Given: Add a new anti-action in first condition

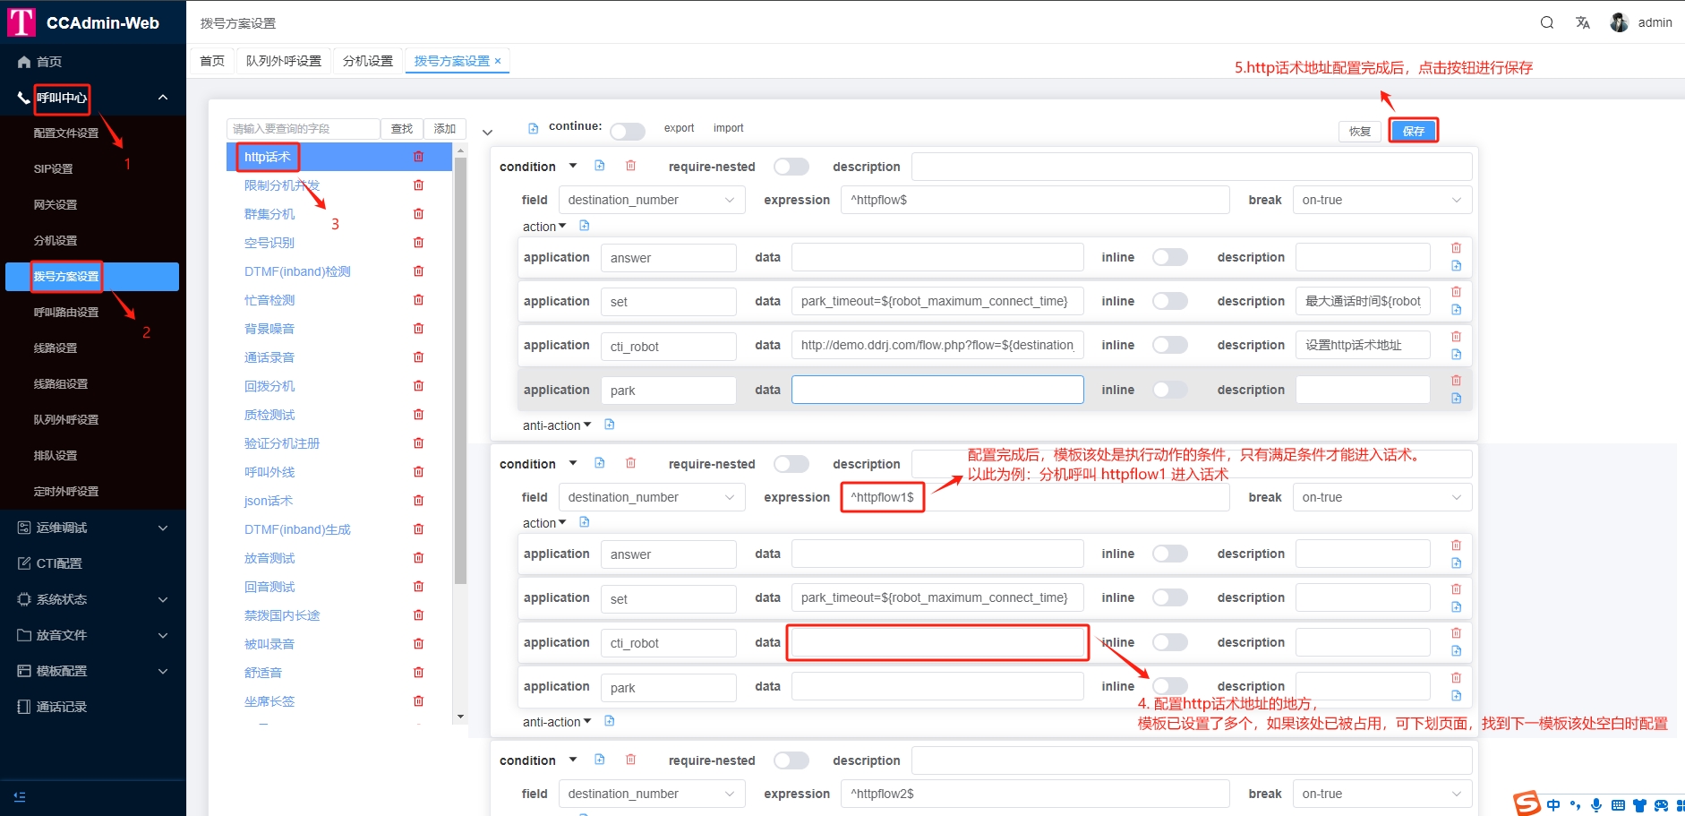Looking at the screenshot, I should click(x=610, y=425).
